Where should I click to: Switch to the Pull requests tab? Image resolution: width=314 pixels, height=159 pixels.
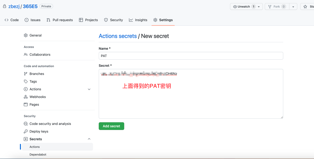tap(60, 20)
